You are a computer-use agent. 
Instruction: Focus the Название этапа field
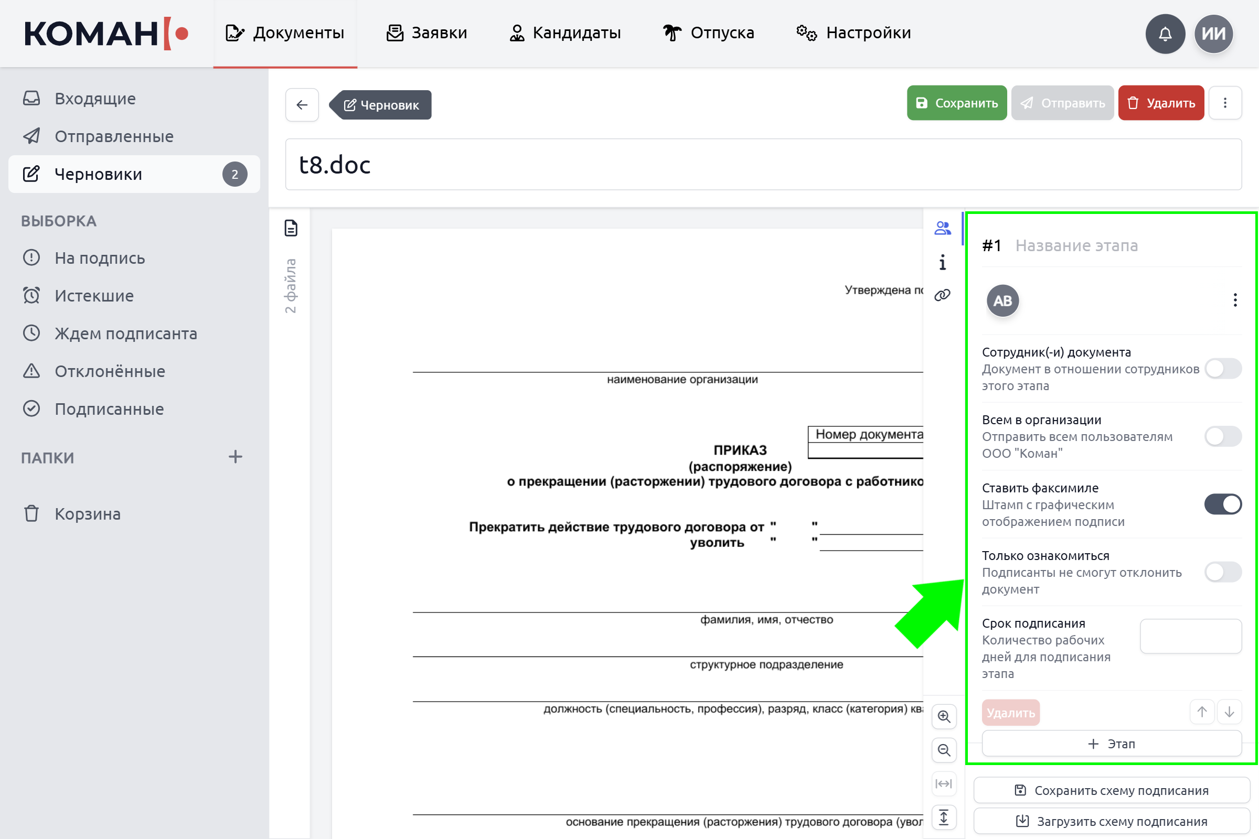[1127, 245]
